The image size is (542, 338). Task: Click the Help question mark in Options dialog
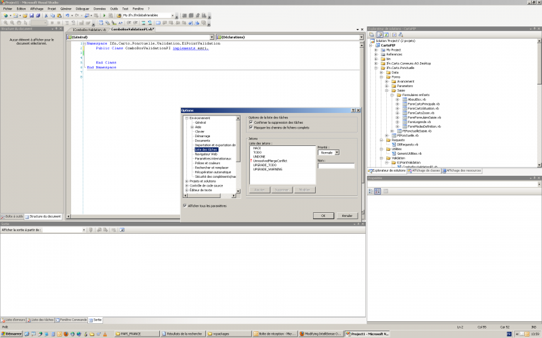[352, 110]
